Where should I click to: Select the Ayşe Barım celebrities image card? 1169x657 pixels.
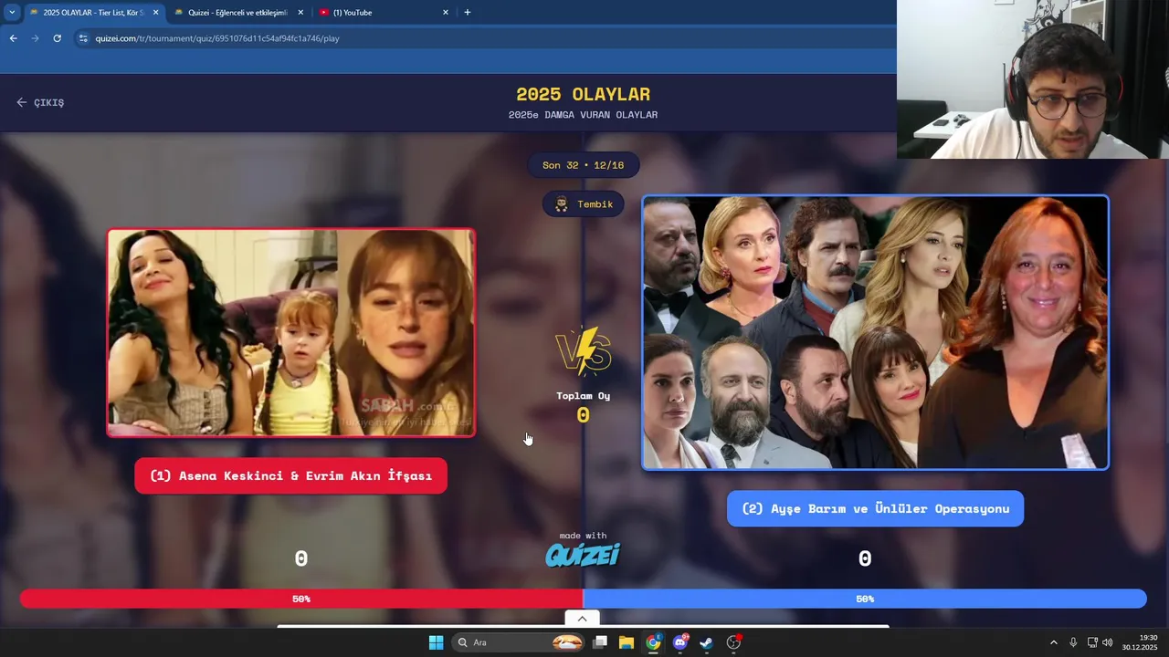pyautogui.click(x=875, y=333)
